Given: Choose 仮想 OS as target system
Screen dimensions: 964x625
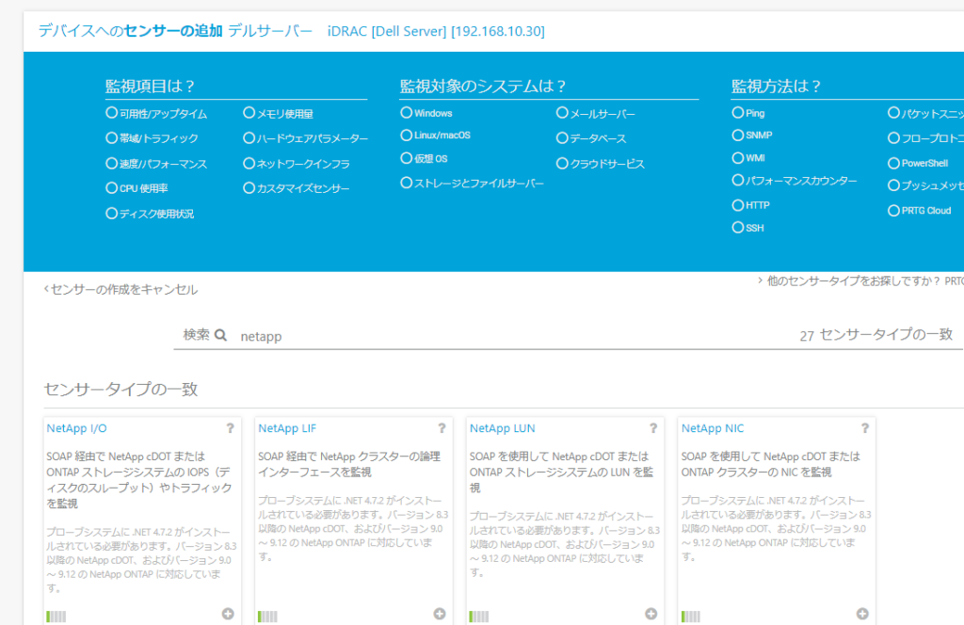Looking at the screenshot, I should (x=407, y=158).
